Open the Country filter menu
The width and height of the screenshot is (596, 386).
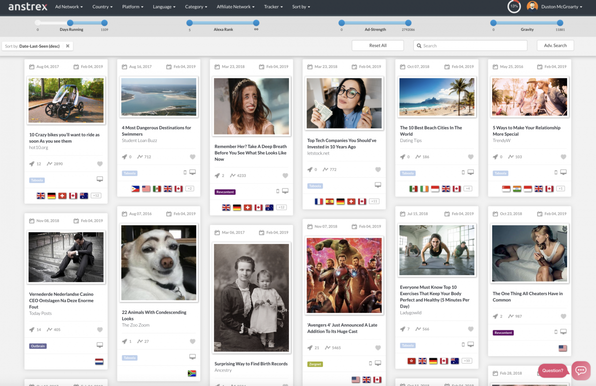(102, 7)
